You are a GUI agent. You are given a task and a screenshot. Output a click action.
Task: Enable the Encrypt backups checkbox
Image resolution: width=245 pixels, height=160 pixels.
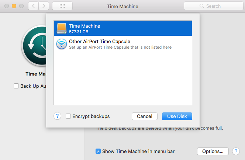point(68,116)
